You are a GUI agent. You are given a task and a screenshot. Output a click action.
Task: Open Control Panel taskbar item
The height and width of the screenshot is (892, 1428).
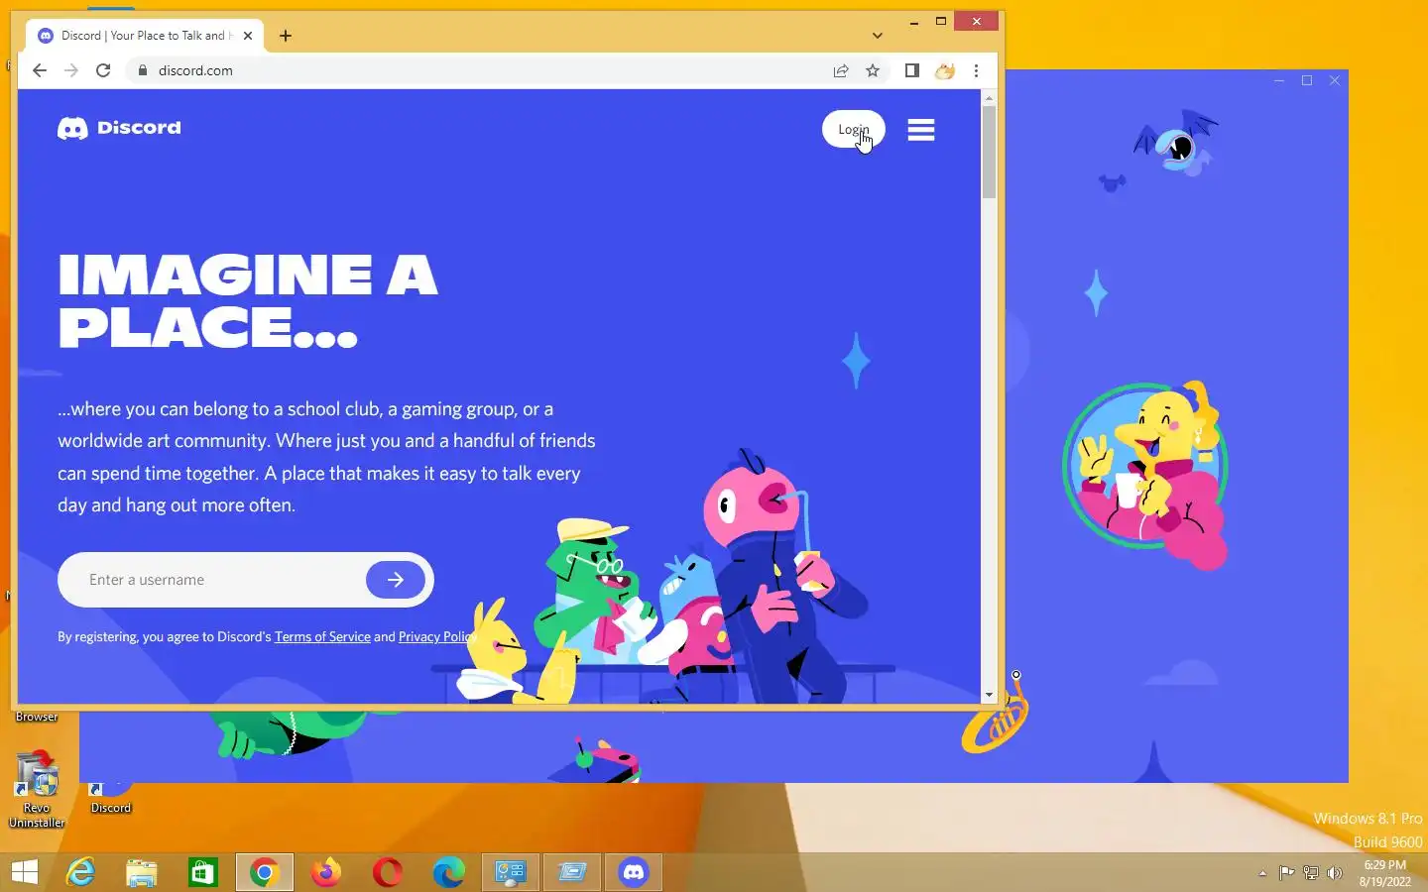tap(511, 872)
